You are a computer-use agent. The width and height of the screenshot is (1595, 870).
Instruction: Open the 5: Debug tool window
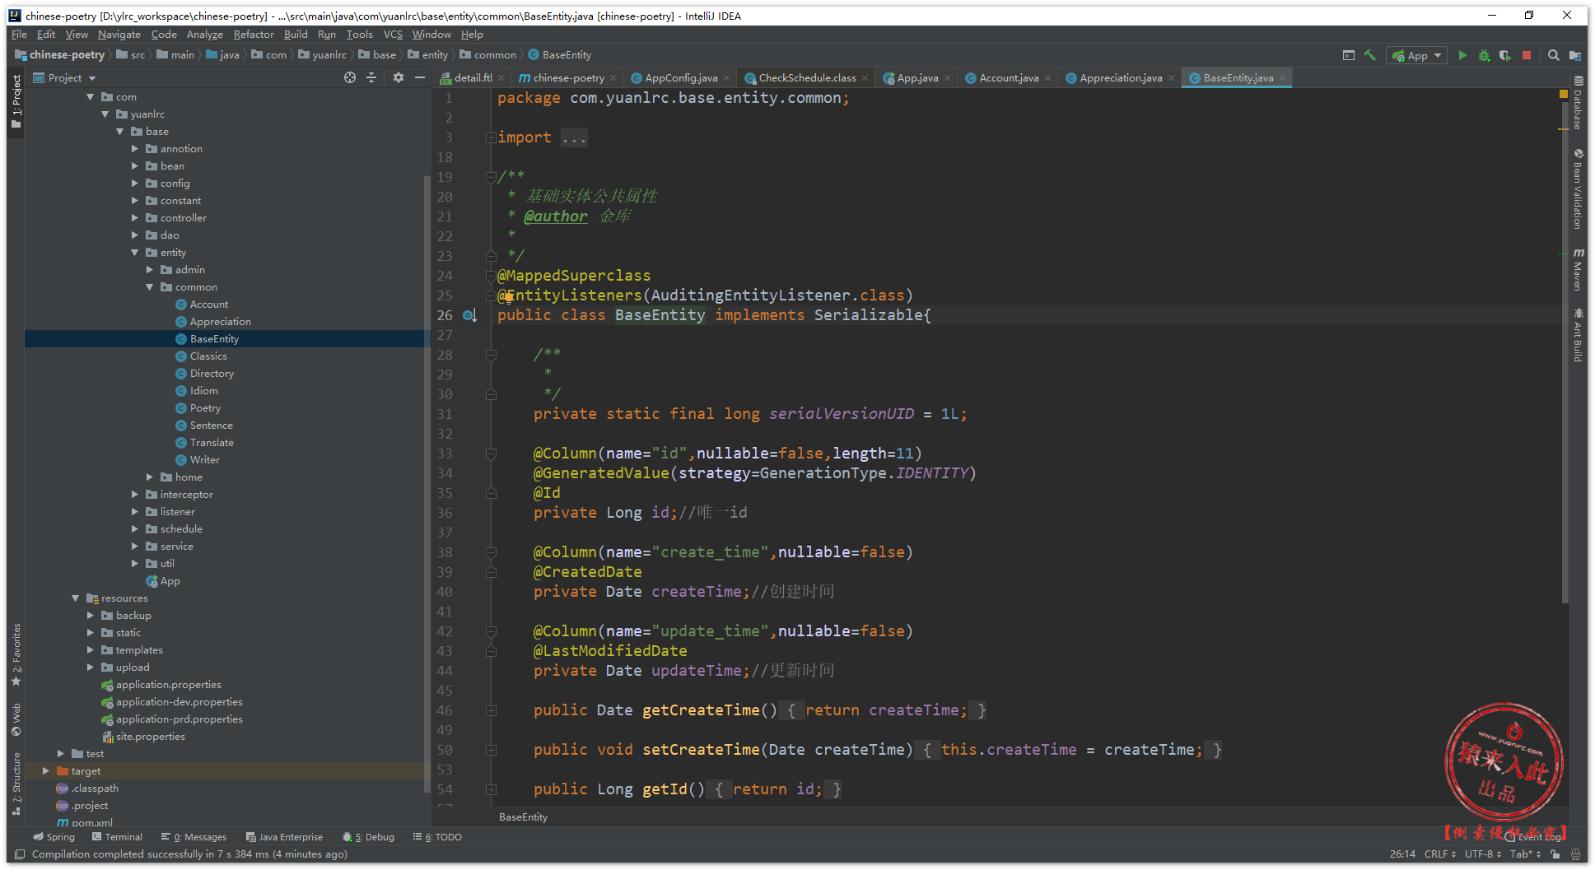point(368,837)
